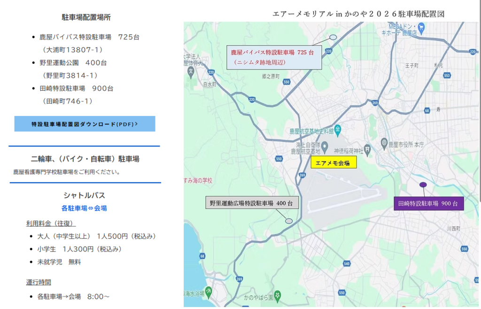Click the 鹿屋市役所 本庁 city hall pin

pos(384,143)
